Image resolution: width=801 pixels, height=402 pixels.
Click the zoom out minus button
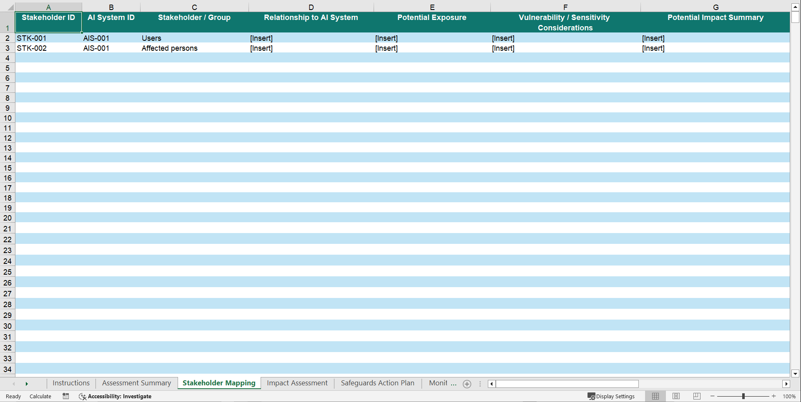click(712, 396)
